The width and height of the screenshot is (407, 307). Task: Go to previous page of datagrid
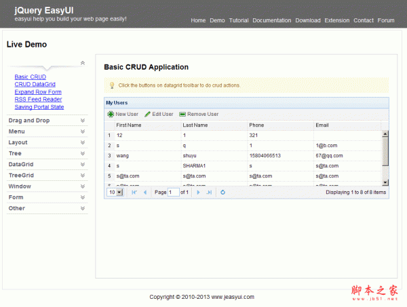[x=145, y=192]
